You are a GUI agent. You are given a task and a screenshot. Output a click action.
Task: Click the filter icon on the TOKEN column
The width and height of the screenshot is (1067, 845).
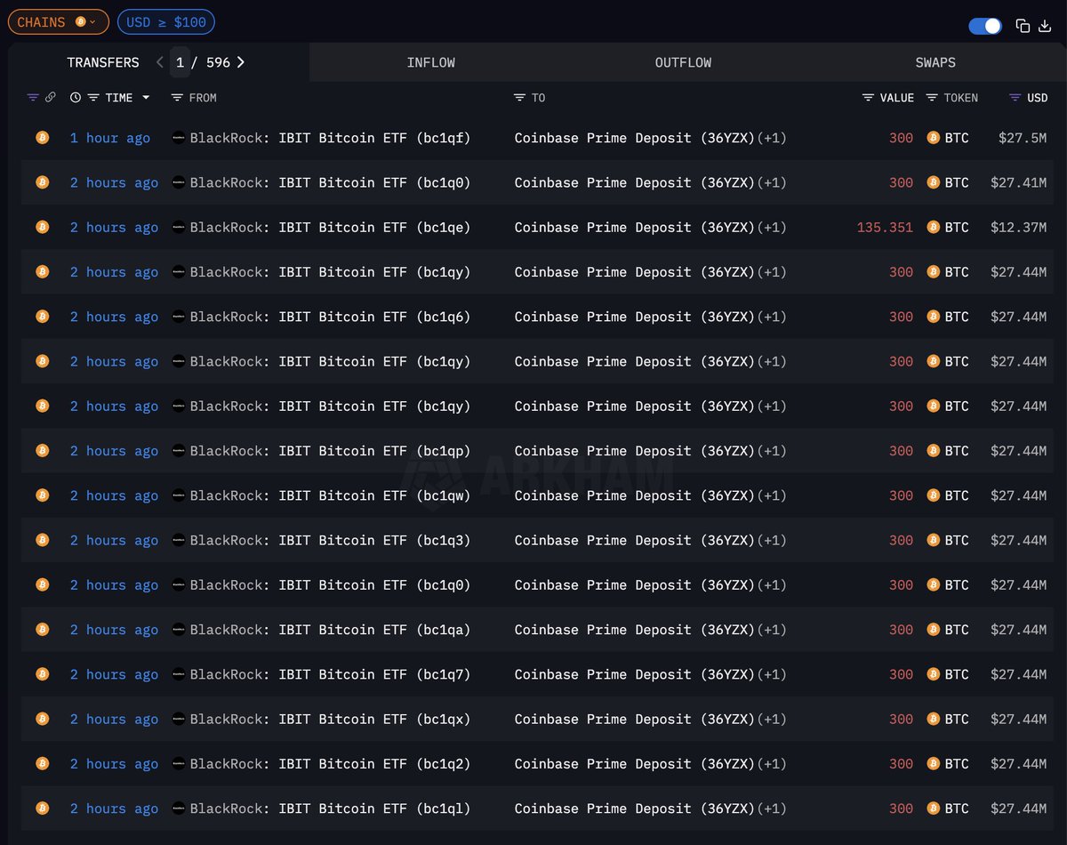[x=930, y=98]
